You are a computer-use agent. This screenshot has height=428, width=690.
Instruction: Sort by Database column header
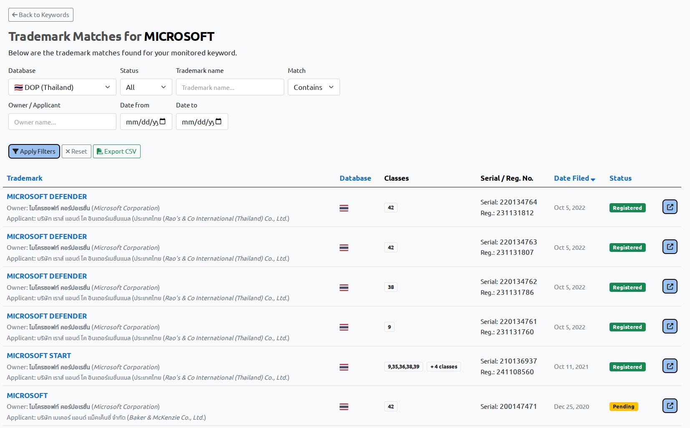pyautogui.click(x=355, y=178)
